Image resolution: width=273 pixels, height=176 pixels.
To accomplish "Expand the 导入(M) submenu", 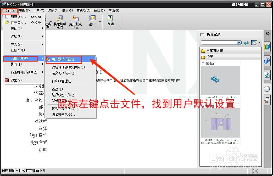I will point(24,44).
